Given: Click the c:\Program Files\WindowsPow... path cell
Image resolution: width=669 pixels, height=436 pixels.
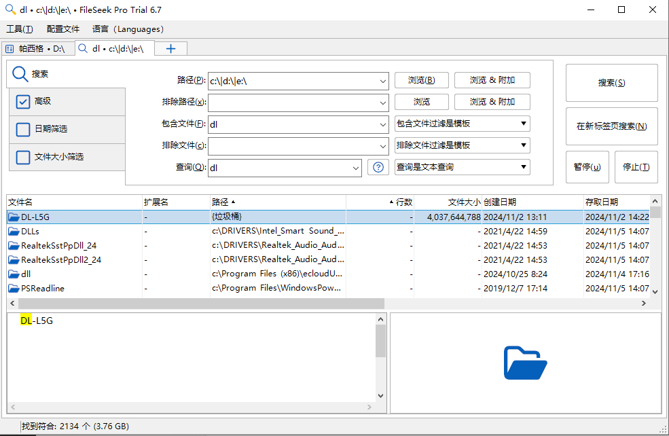Looking at the screenshot, I should [x=276, y=289].
